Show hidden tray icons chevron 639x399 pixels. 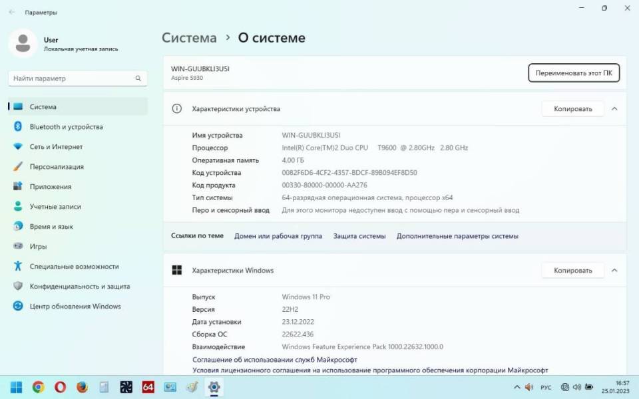pos(517,387)
